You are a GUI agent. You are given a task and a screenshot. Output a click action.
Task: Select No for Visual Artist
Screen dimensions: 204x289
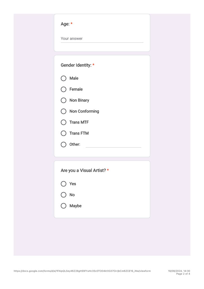63,195
